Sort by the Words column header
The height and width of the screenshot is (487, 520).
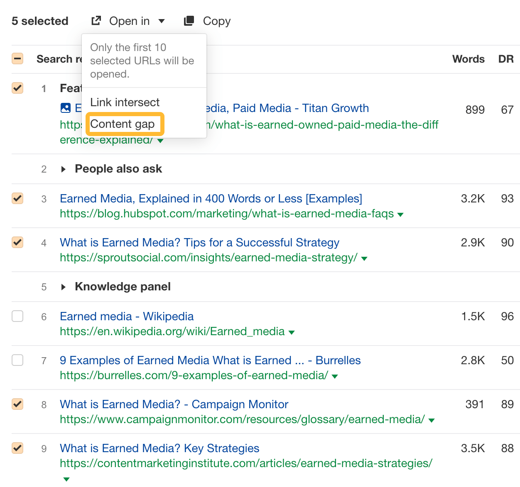point(468,58)
